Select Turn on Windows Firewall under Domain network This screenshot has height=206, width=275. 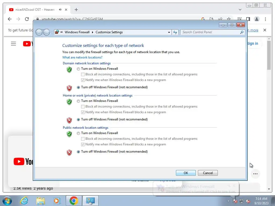78,69
